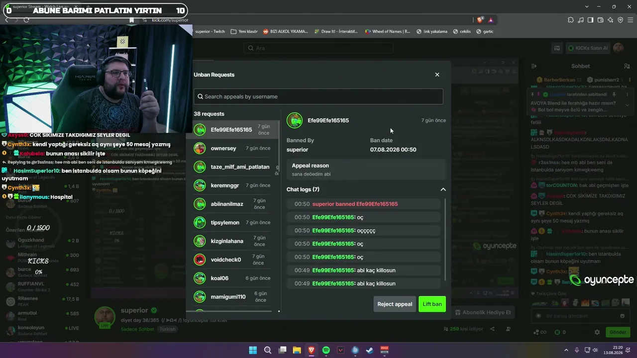Open the 'gartic' bookmark

pos(485,31)
